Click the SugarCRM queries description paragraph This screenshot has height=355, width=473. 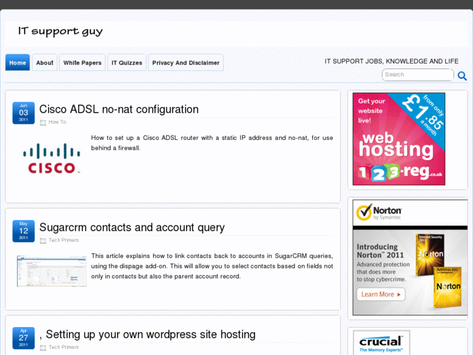[x=212, y=266]
